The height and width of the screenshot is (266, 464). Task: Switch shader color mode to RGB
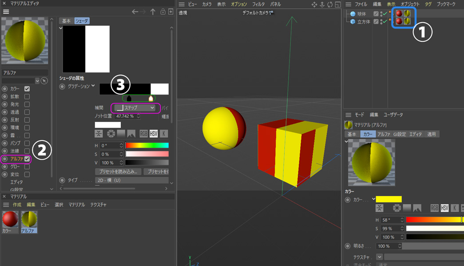pos(143,134)
